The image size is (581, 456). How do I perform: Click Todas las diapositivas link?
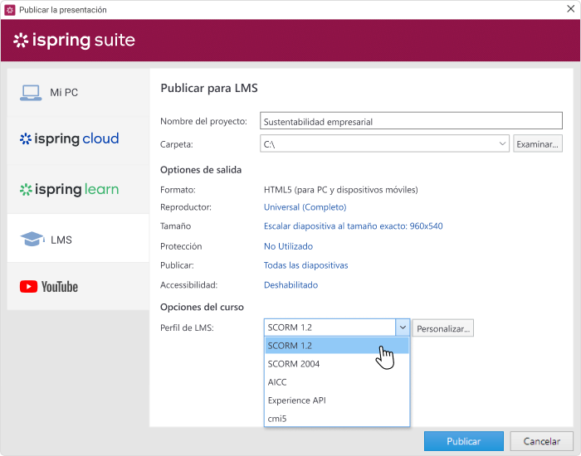(x=305, y=265)
